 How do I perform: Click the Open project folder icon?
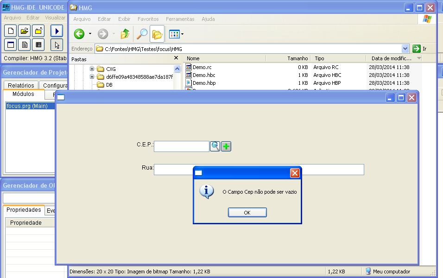[25, 31]
